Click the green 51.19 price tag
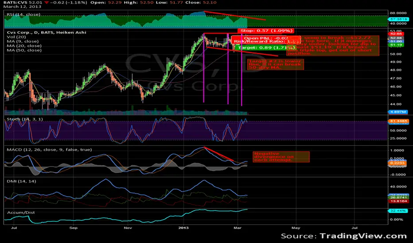Viewport: 413px width, 243px height. click(x=396, y=45)
